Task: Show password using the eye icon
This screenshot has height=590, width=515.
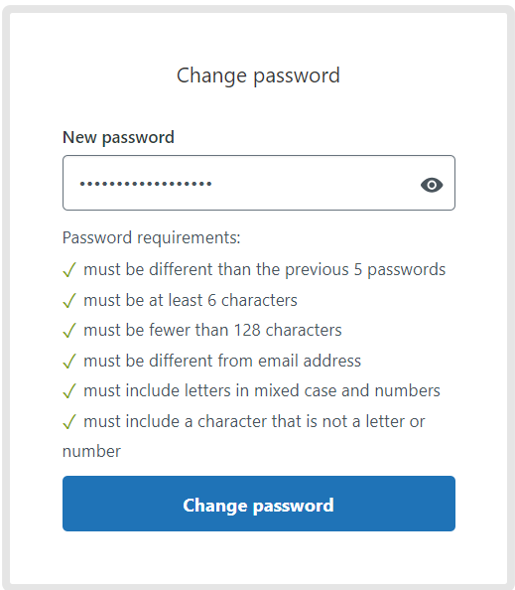Action: tap(432, 185)
